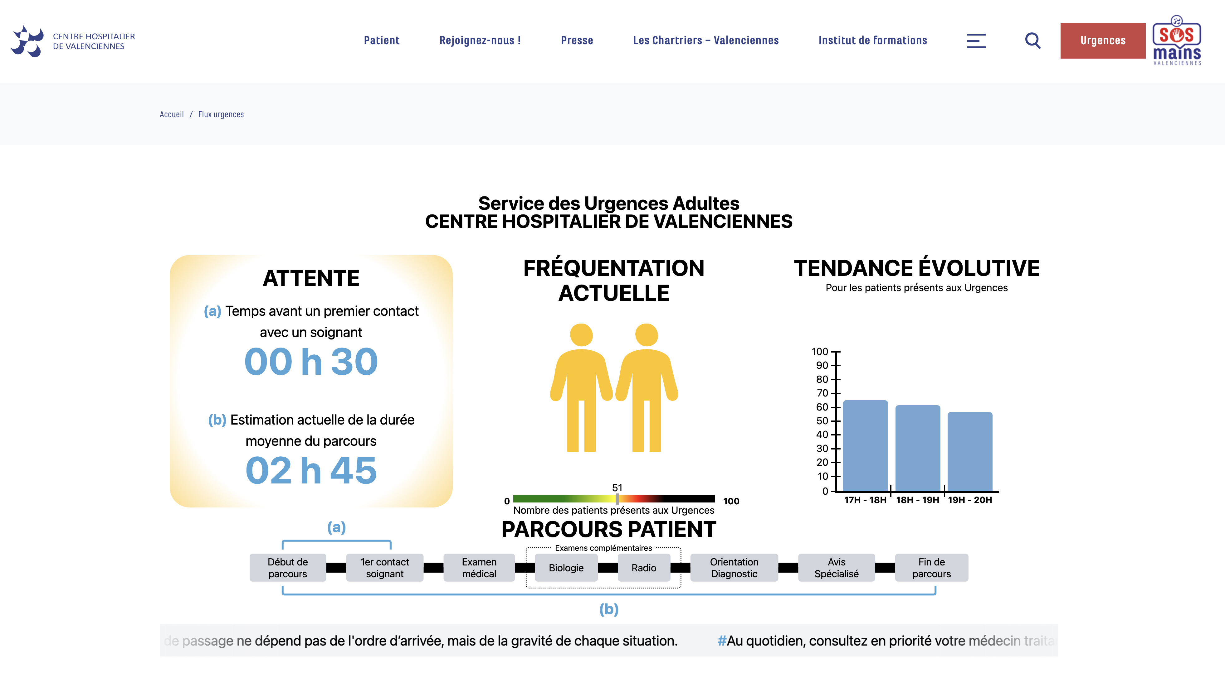Click the Avis Spécialisé step
The image size is (1225, 692).
(836, 568)
